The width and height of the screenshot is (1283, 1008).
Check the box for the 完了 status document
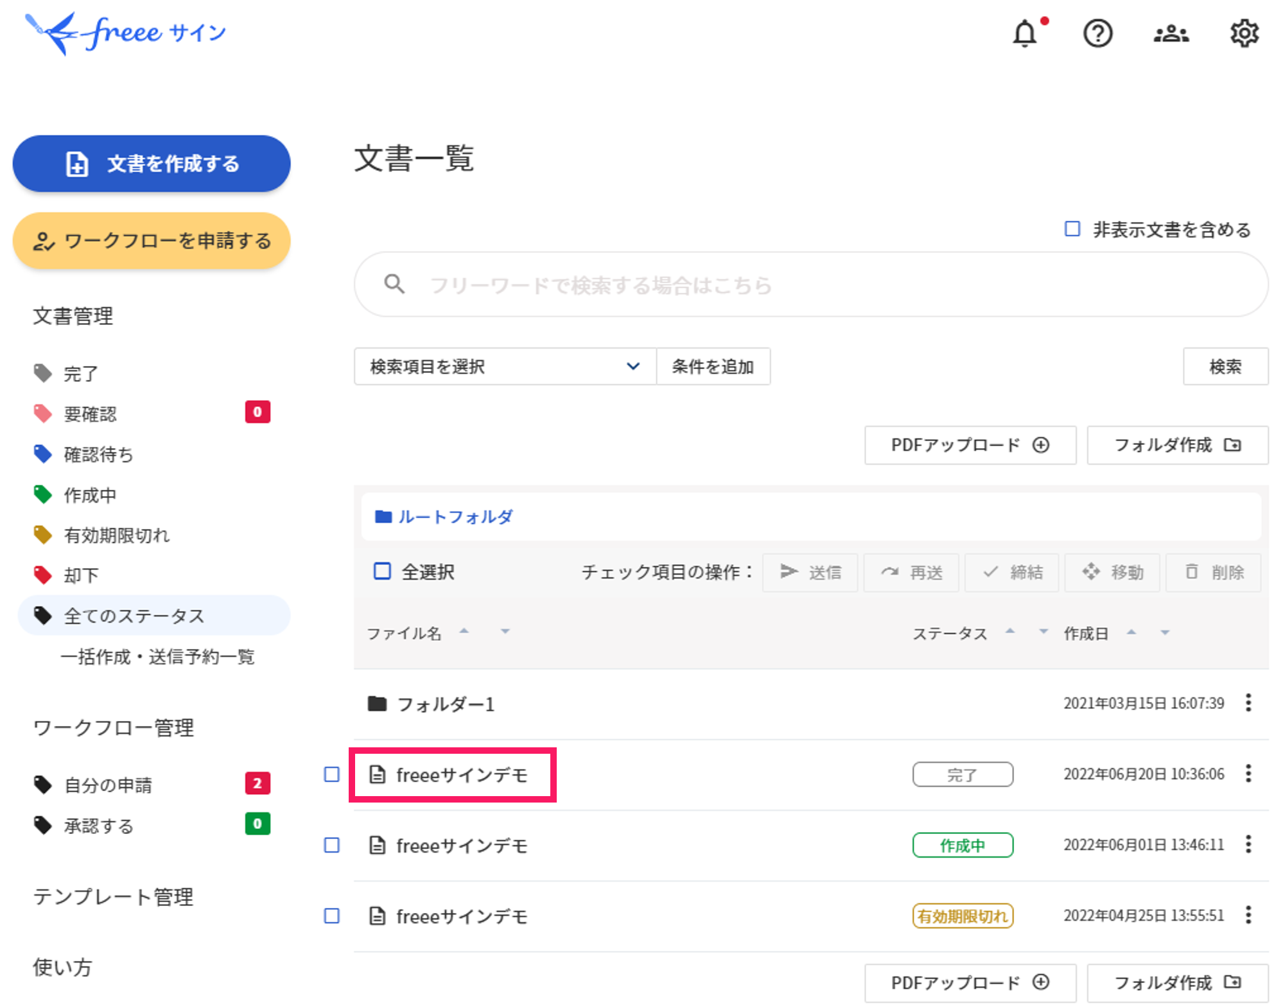[x=331, y=774]
